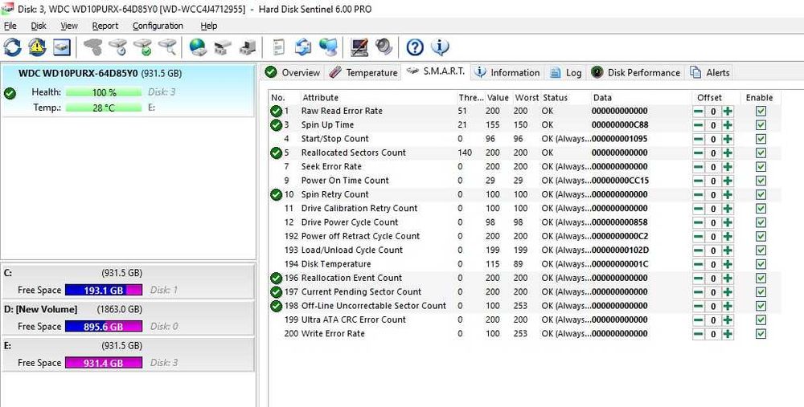Toggle Enable checkbox for Write Error Rate
Image resolution: width=804 pixels, height=407 pixels.
coord(761,334)
